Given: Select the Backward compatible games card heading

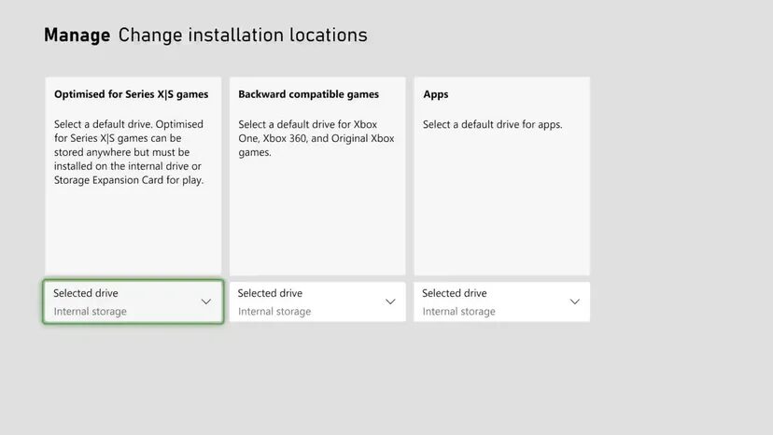Looking at the screenshot, I should pos(308,94).
